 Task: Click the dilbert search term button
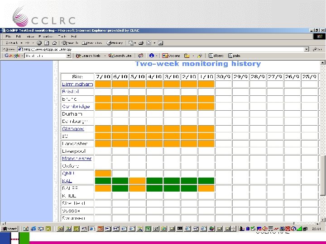tap(216, 56)
